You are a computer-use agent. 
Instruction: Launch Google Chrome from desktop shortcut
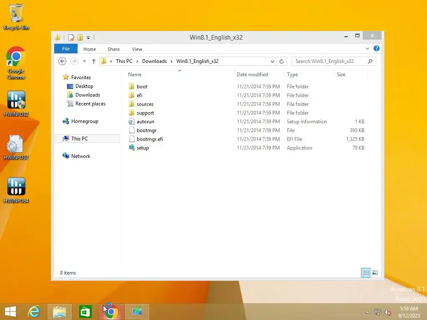(x=16, y=63)
